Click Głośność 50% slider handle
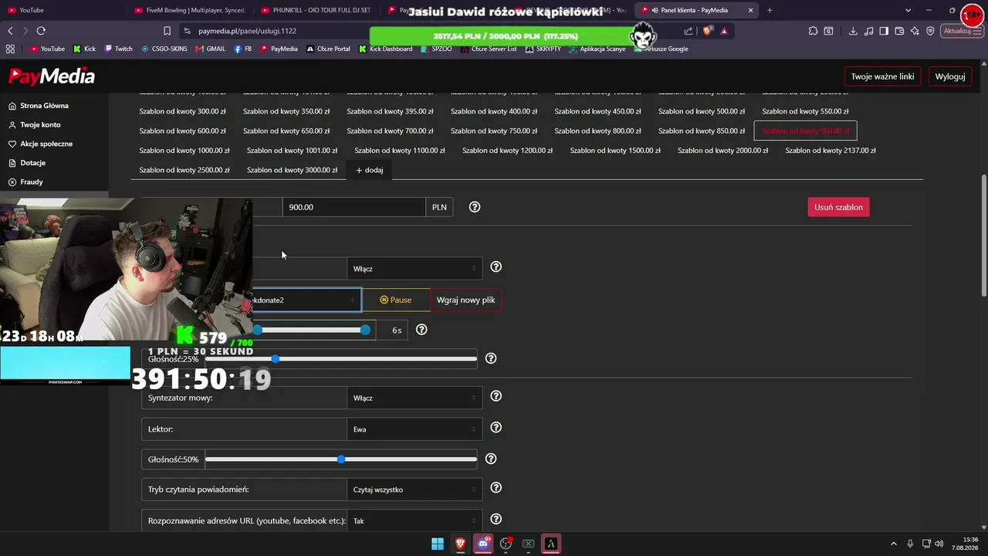Screen dimensions: 988x556 (x=341, y=459)
